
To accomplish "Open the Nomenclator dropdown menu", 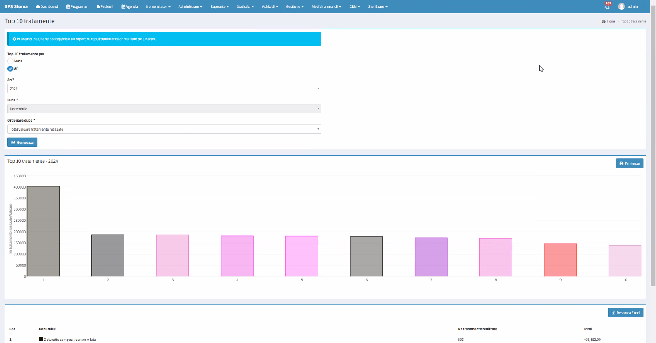I will click(158, 6).
